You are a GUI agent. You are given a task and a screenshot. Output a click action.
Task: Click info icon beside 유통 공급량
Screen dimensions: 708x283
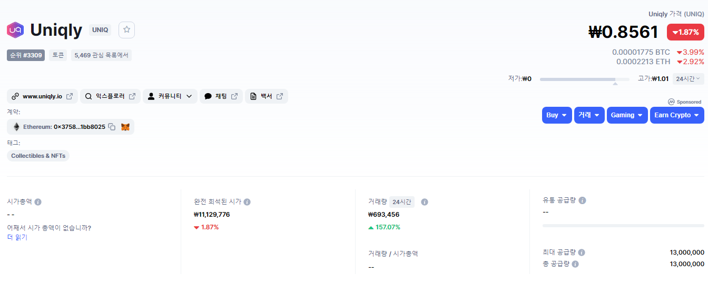(582, 200)
